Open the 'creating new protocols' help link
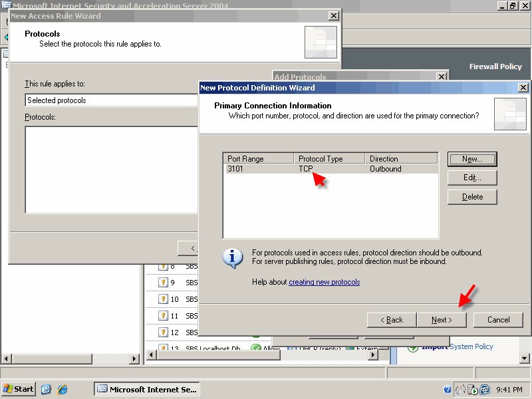The width and height of the screenshot is (532, 399). tap(324, 282)
